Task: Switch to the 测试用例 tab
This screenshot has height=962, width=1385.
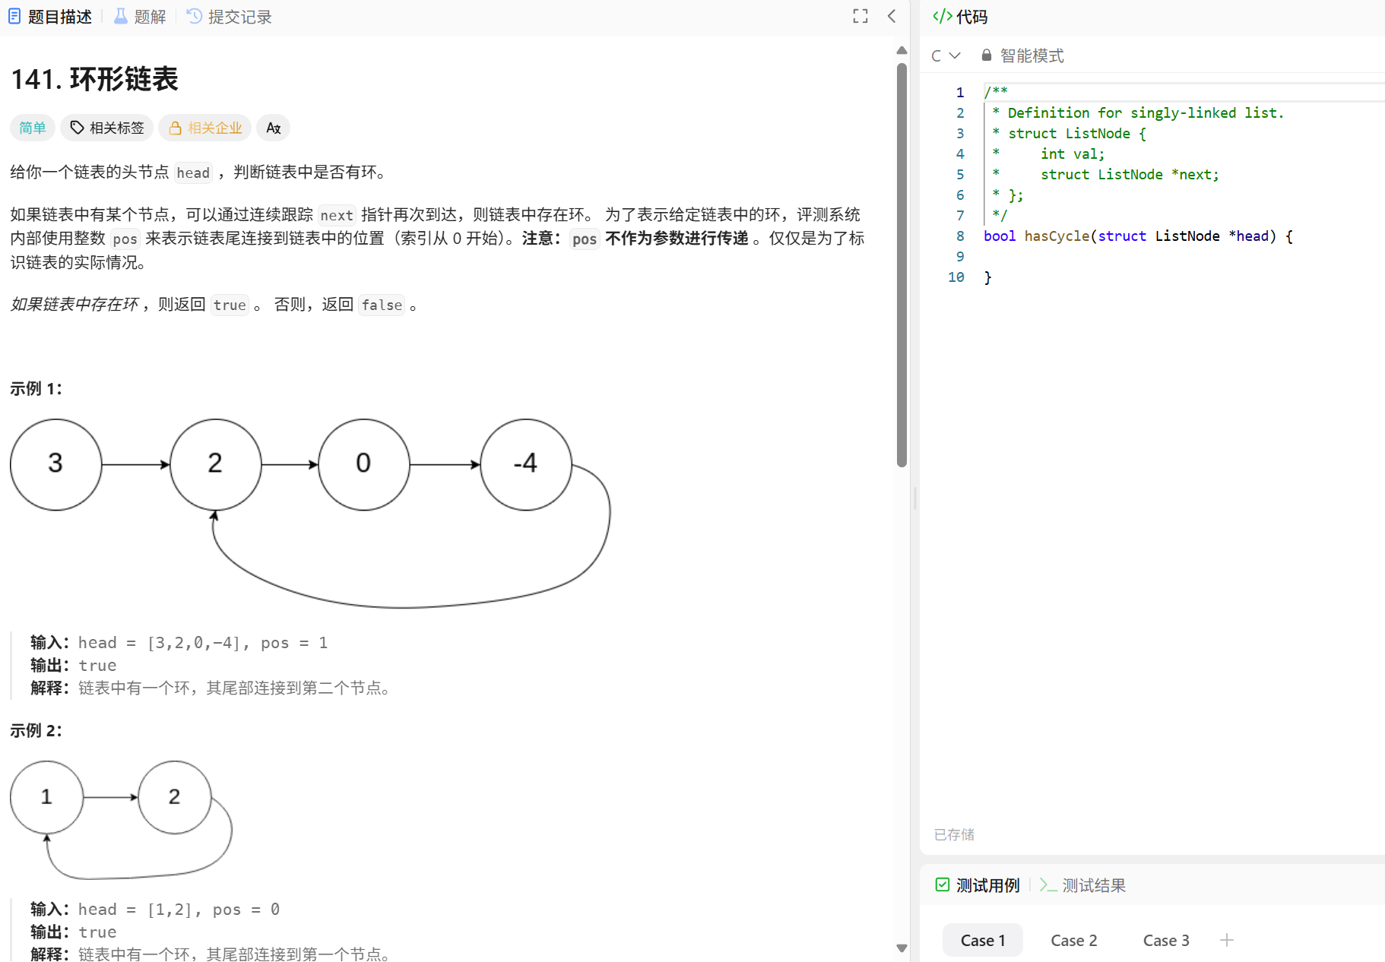Action: [978, 885]
